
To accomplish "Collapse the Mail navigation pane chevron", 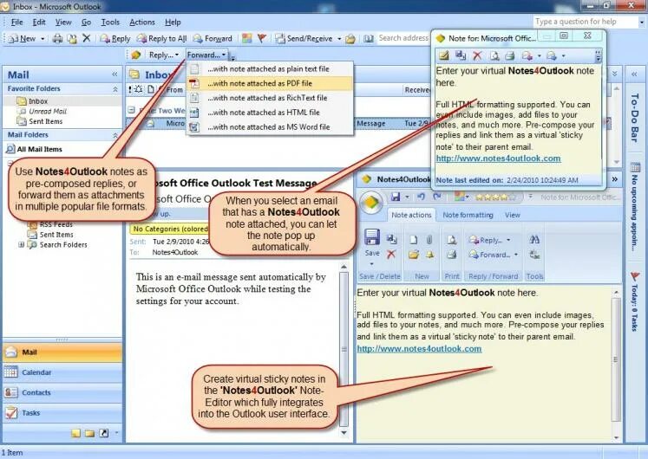I will (x=115, y=74).
